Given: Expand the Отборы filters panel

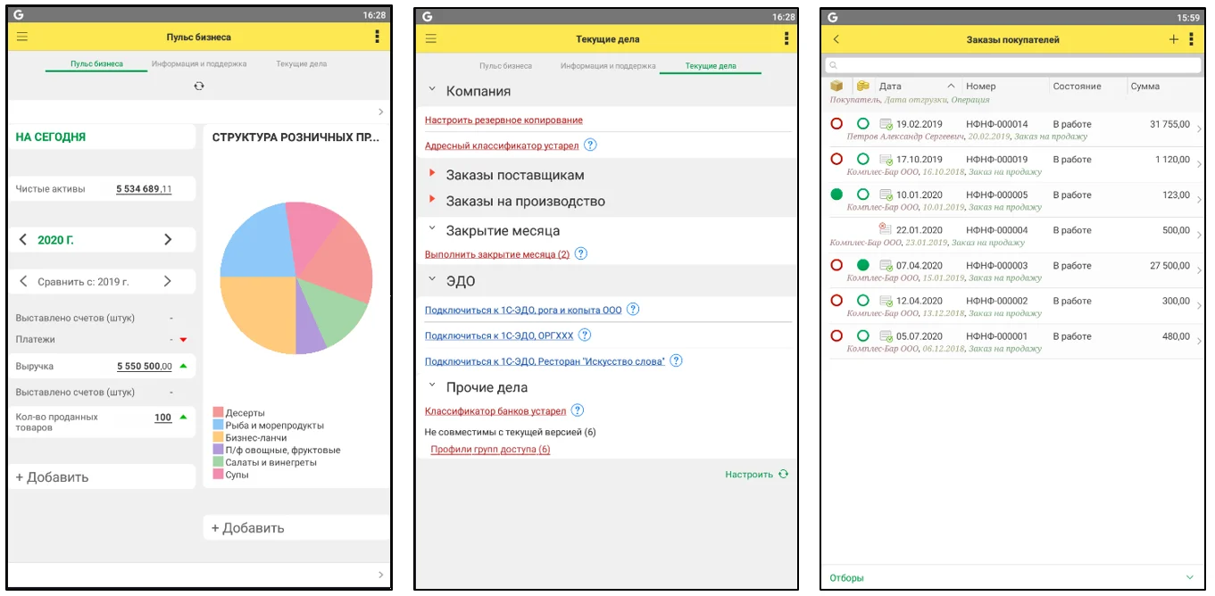Looking at the screenshot, I should [1189, 577].
